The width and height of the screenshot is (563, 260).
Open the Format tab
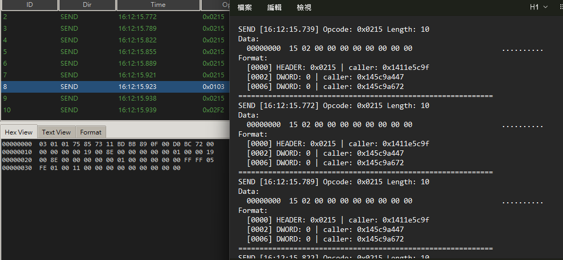pyautogui.click(x=91, y=132)
